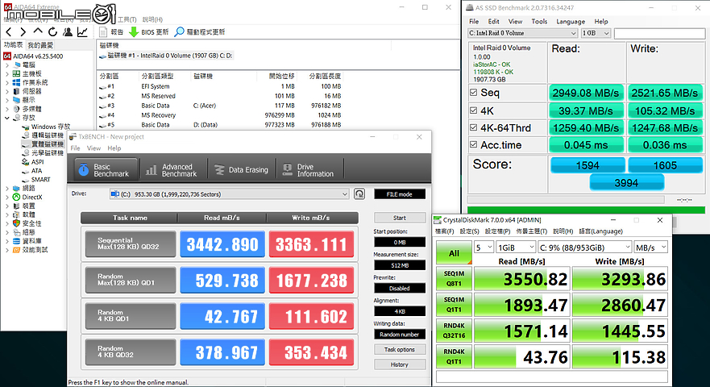Image resolution: width=710 pixels, height=387 pixels.
Task: Click Random 4 KB QD1 task button
Action: pos(131,315)
